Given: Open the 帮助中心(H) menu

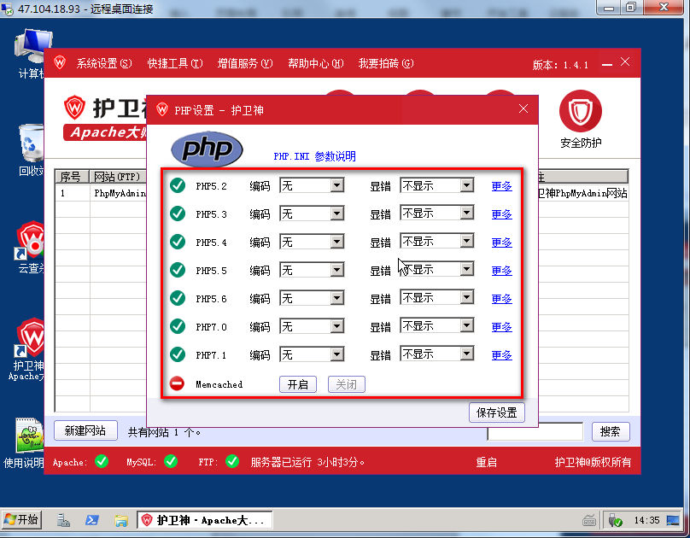Looking at the screenshot, I should point(315,63).
